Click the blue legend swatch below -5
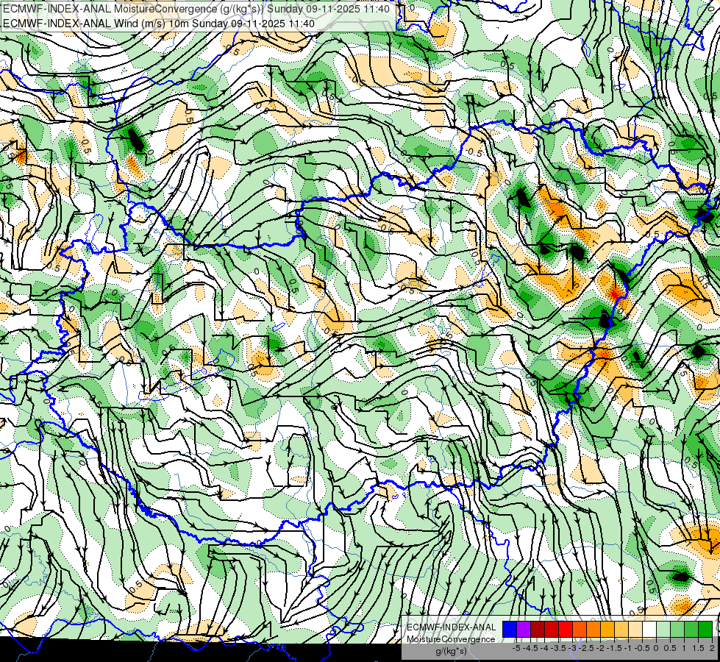 510,630
